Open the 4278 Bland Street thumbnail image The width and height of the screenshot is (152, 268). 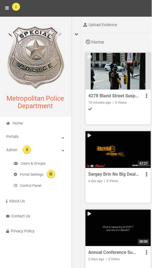118,71
